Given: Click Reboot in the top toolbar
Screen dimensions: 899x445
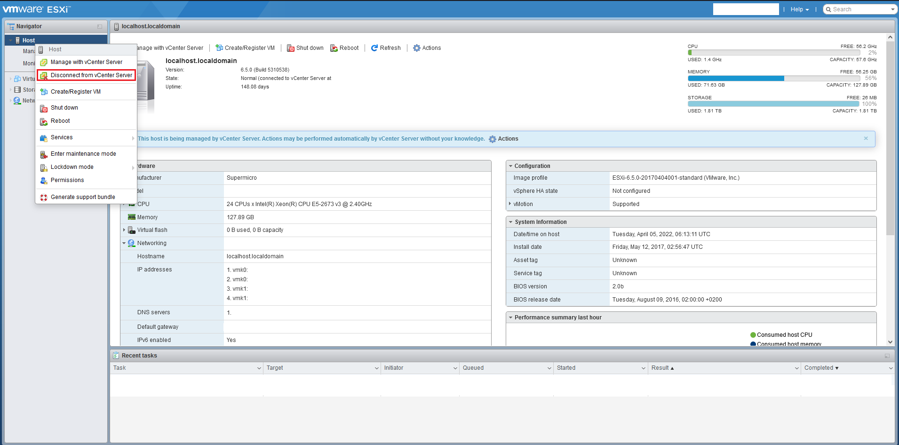Looking at the screenshot, I should pyautogui.click(x=344, y=48).
